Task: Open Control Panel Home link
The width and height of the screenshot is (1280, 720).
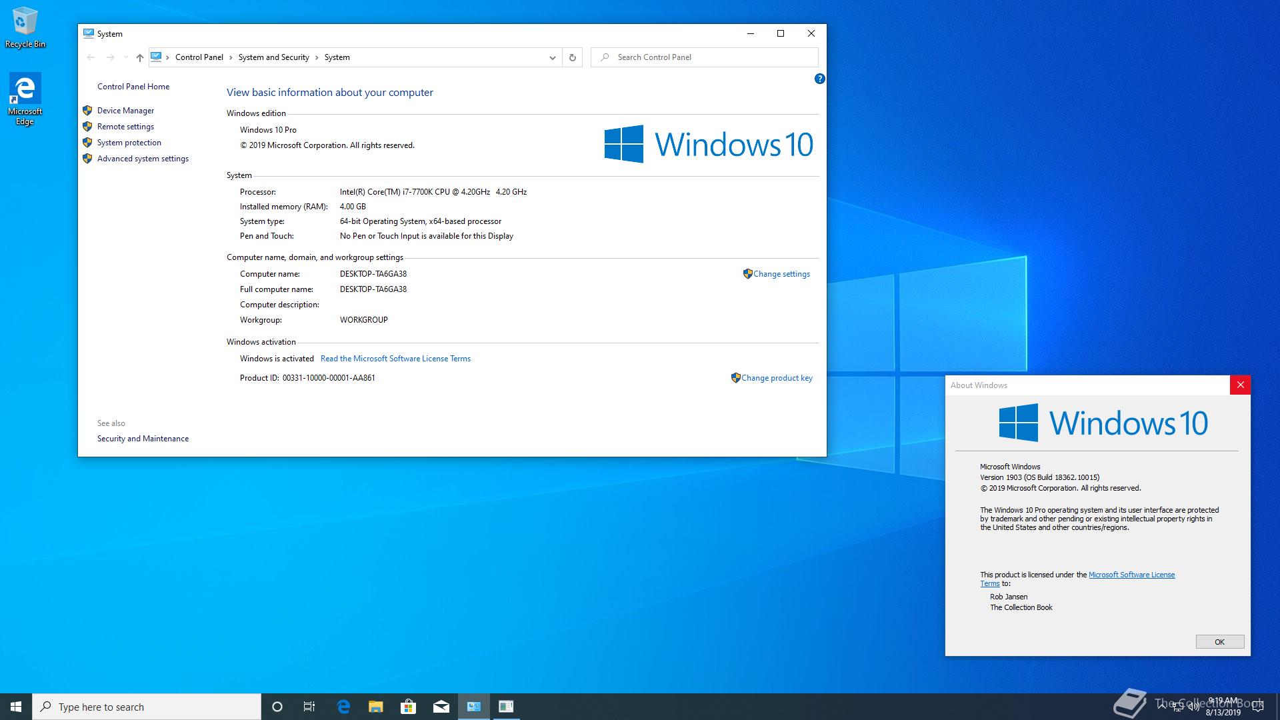Action: [133, 87]
